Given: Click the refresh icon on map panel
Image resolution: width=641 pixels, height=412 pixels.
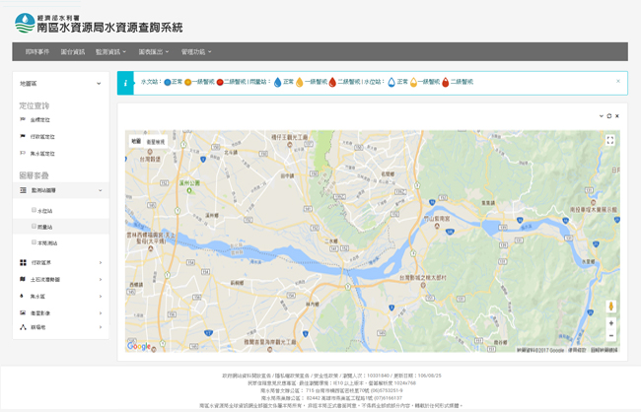Looking at the screenshot, I should 608,115.
